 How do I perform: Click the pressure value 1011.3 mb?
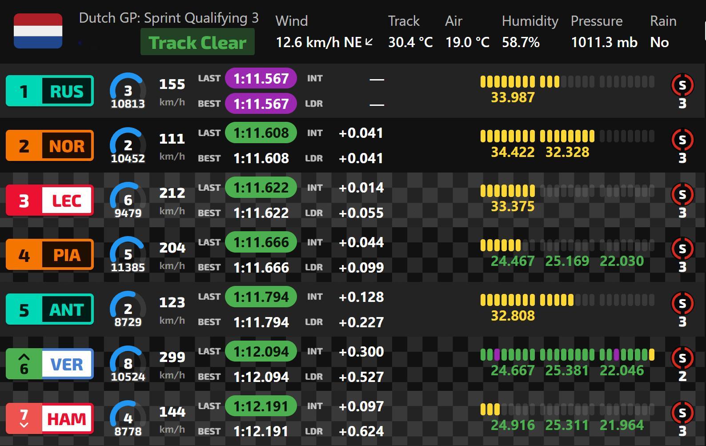click(x=604, y=42)
